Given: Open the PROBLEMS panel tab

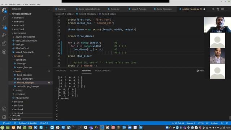Looking at the screenshot, I should pyautogui.click(x=61, y=71).
